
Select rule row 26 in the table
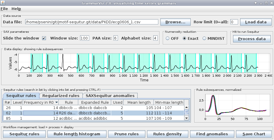pyautogui.click(x=94, y=108)
